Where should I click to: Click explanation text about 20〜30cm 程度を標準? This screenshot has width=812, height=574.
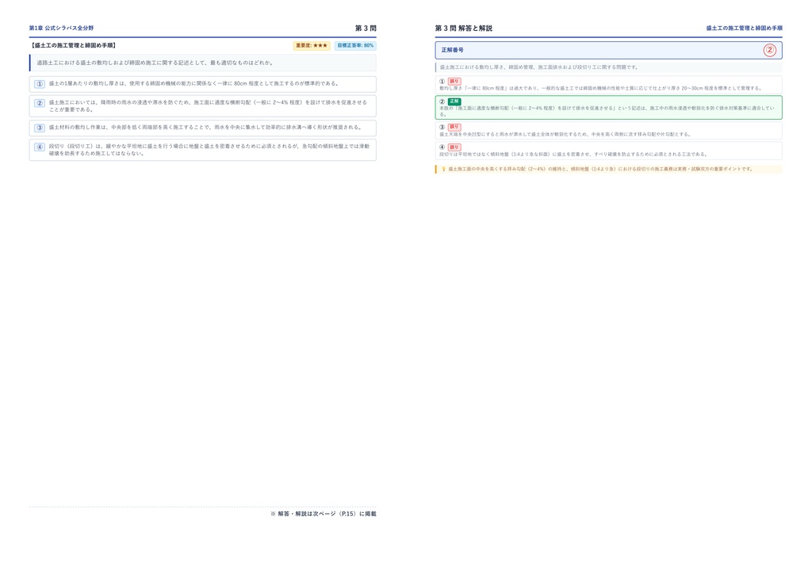tap(601, 89)
